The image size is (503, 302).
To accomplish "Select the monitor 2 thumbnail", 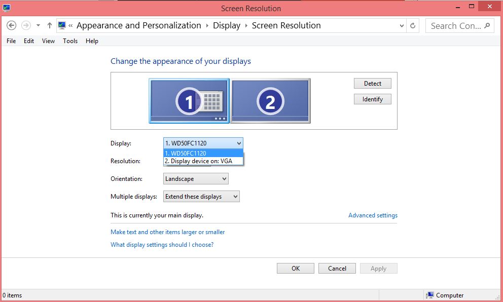I will [270, 100].
